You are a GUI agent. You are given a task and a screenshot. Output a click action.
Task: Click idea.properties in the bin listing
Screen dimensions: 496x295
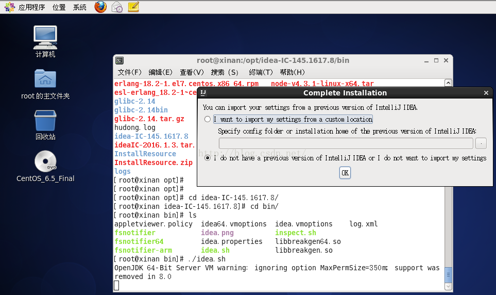click(x=232, y=241)
